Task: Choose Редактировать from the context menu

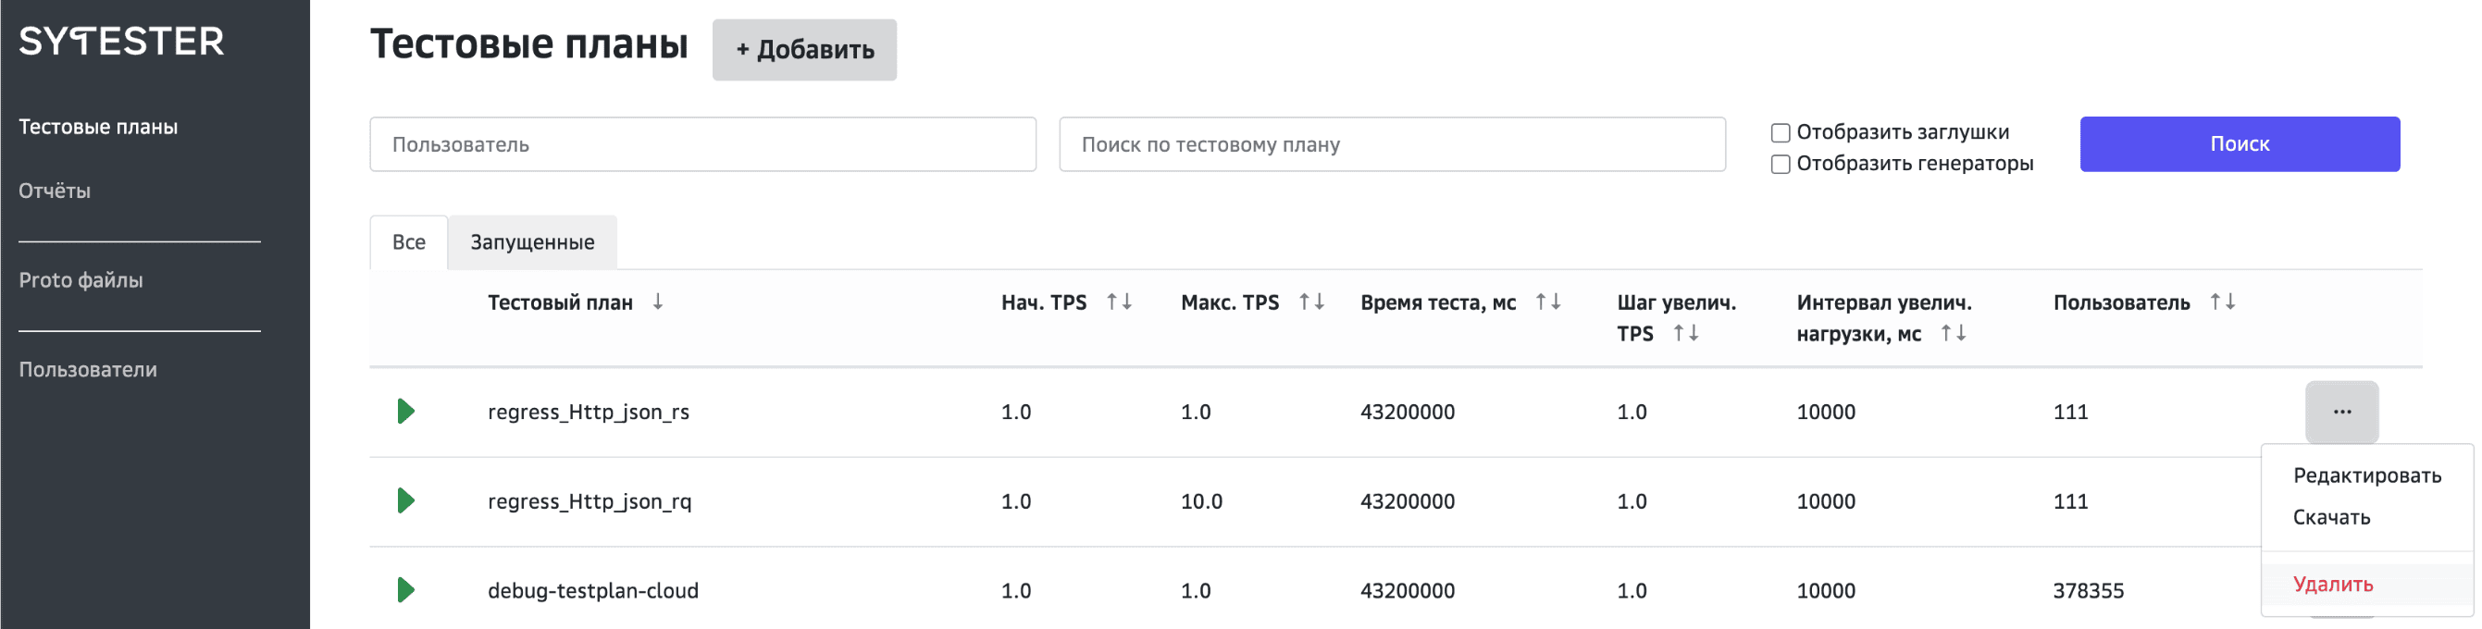Action: (x=2368, y=474)
